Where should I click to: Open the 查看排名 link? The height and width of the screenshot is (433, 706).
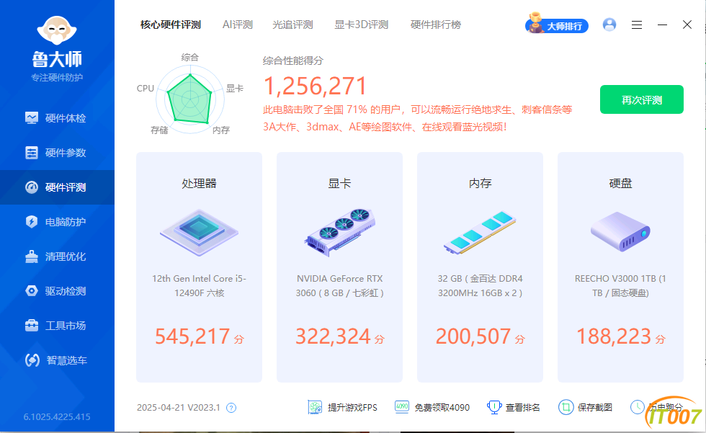[x=523, y=407]
